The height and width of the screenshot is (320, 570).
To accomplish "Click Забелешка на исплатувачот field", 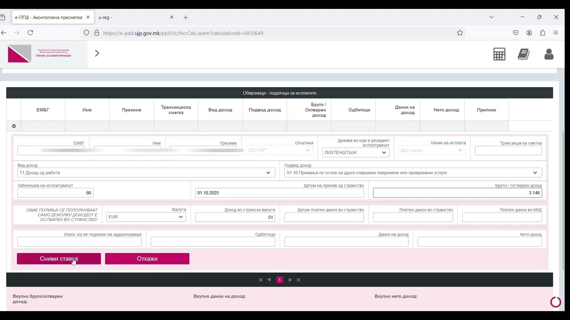I will [x=55, y=193].
